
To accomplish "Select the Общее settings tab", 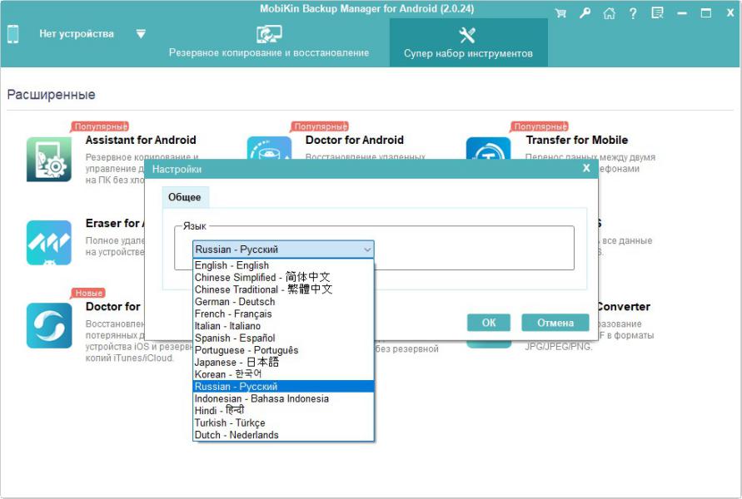I will pos(184,197).
